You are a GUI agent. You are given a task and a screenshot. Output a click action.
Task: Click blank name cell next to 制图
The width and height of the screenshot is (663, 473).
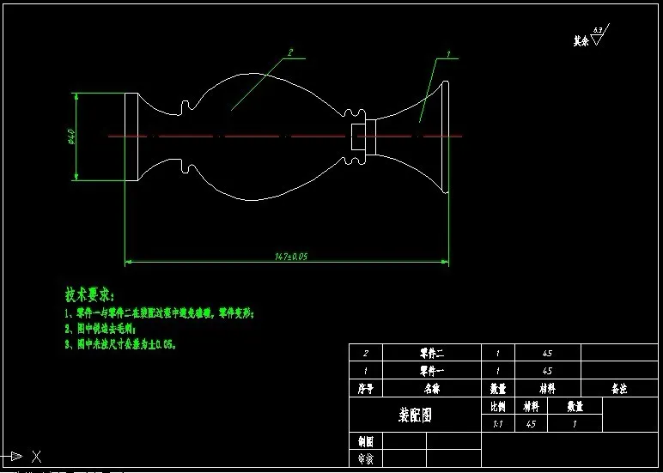[x=404, y=441]
